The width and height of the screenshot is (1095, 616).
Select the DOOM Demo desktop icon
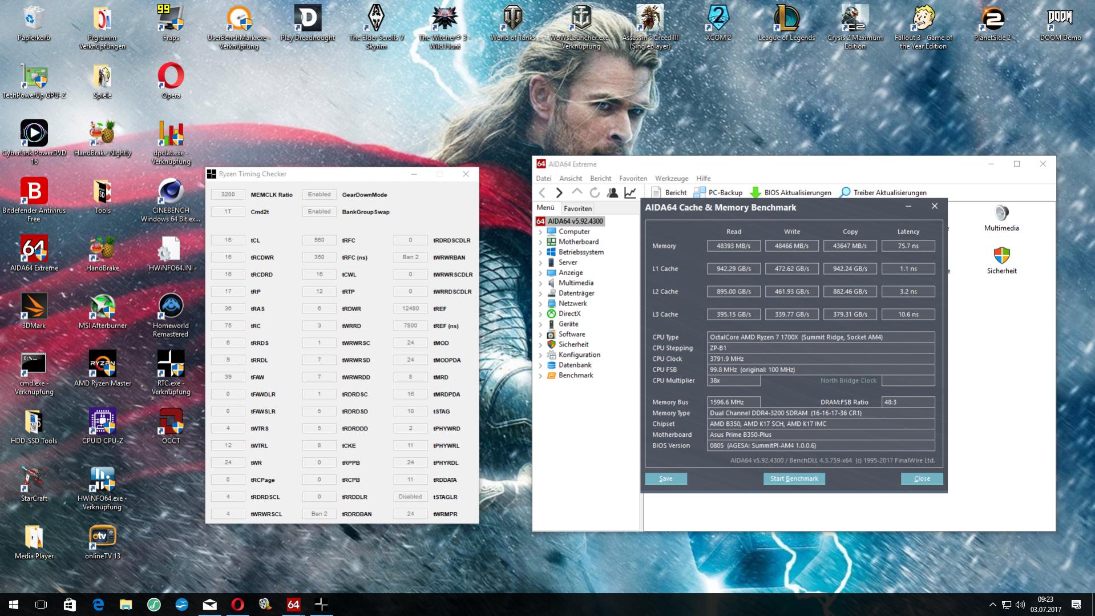click(1060, 24)
